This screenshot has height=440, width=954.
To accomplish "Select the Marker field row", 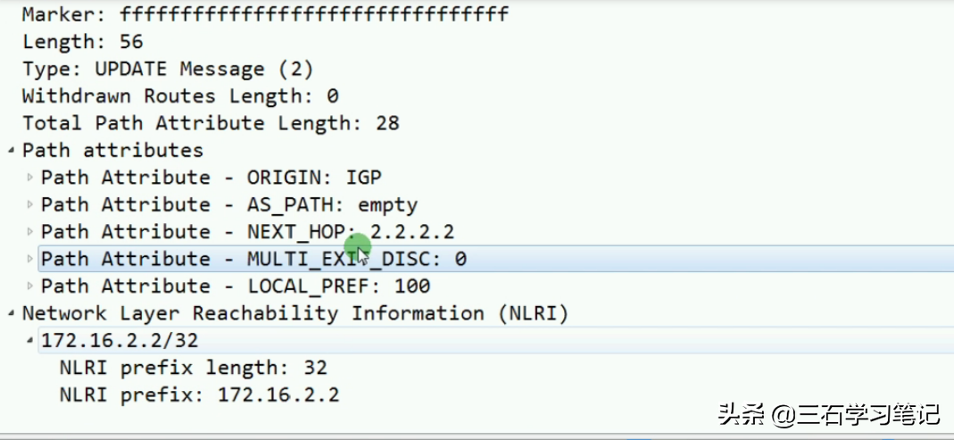I will pyautogui.click(x=265, y=13).
